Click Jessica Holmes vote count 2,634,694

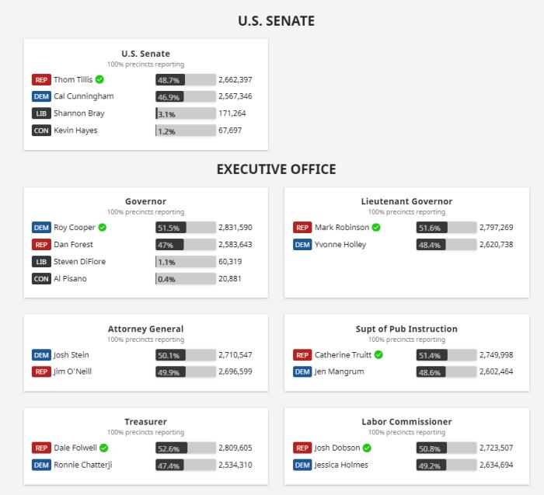pyautogui.click(x=496, y=465)
